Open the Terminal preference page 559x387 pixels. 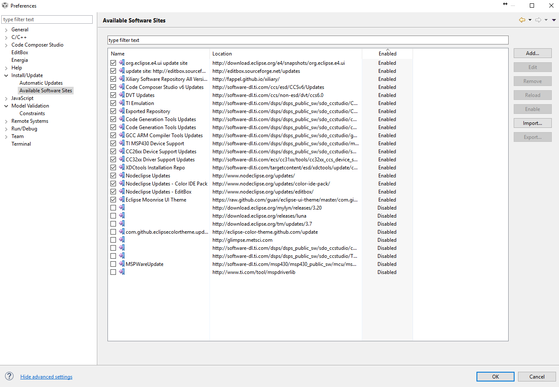[x=21, y=144]
